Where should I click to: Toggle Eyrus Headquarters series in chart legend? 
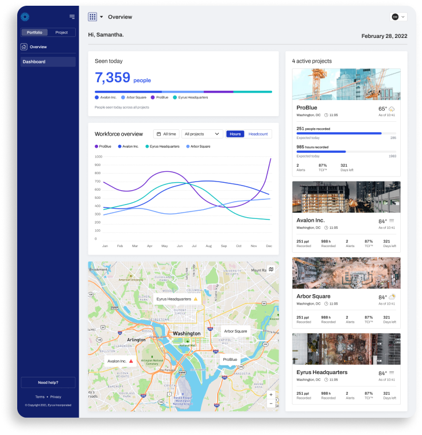tap(162, 147)
